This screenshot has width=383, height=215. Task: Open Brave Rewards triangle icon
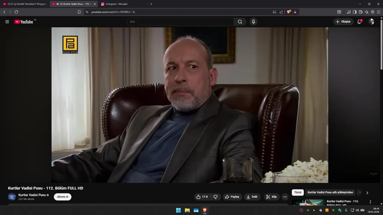[295, 12]
